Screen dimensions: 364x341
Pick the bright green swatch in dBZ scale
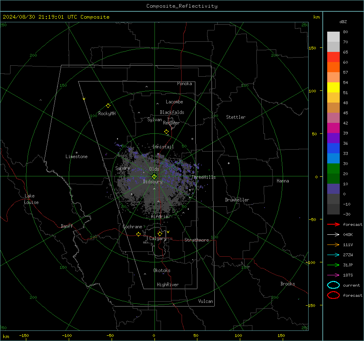pos(333,169)
